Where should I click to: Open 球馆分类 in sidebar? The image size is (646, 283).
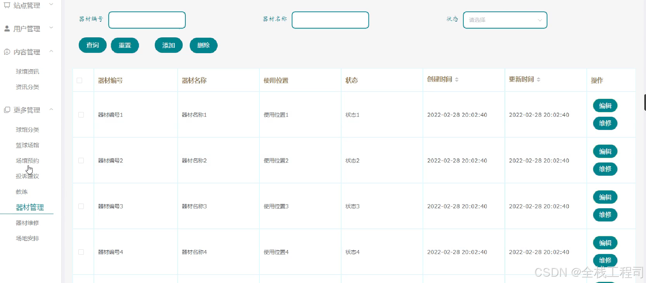[27, 130]
